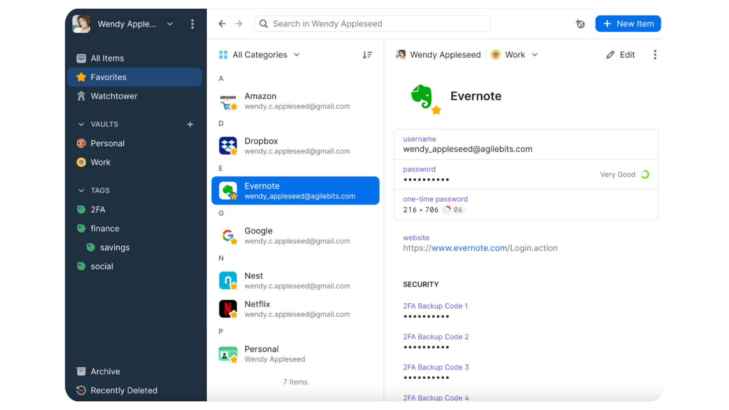Create a New Item
Viewport: 729px width, 410px height.
pos(628,24)
